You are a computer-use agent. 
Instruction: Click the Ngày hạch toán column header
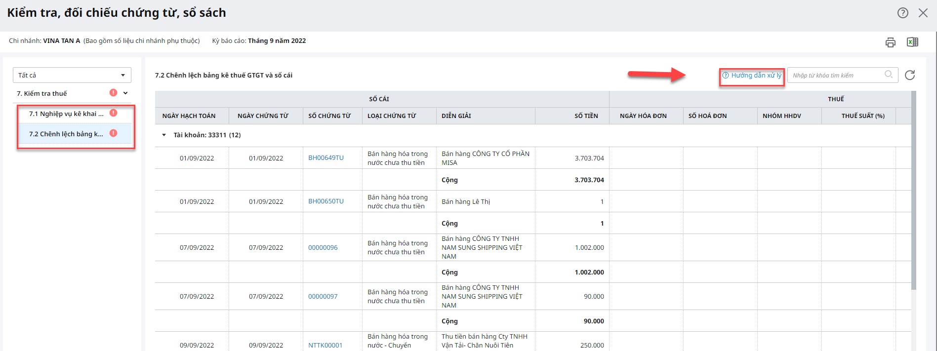[x=192, y=116]
